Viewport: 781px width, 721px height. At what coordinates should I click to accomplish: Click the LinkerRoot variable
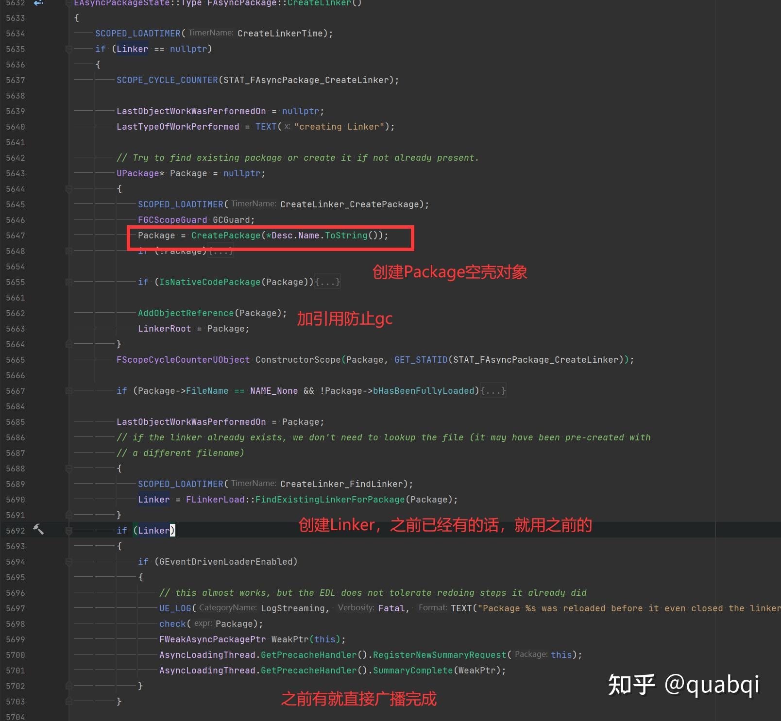click(165, 329)
